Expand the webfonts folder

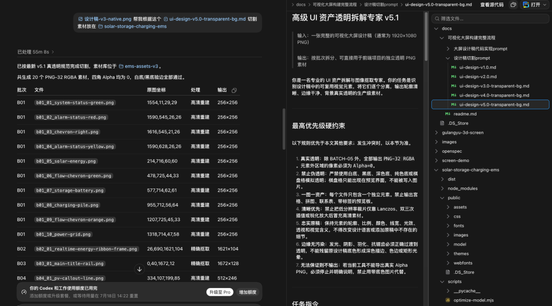pyautogui.click(x=448, y=263)
